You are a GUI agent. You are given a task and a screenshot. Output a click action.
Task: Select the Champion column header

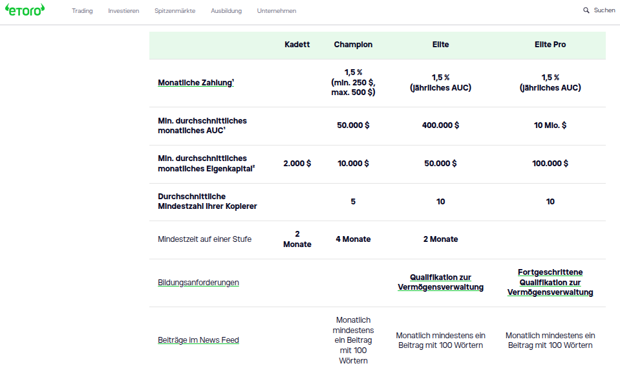click(x=353, y=45)
